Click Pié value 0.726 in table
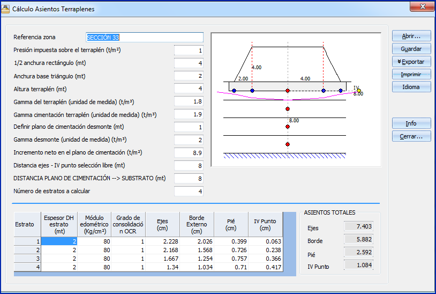 point(231,250)
